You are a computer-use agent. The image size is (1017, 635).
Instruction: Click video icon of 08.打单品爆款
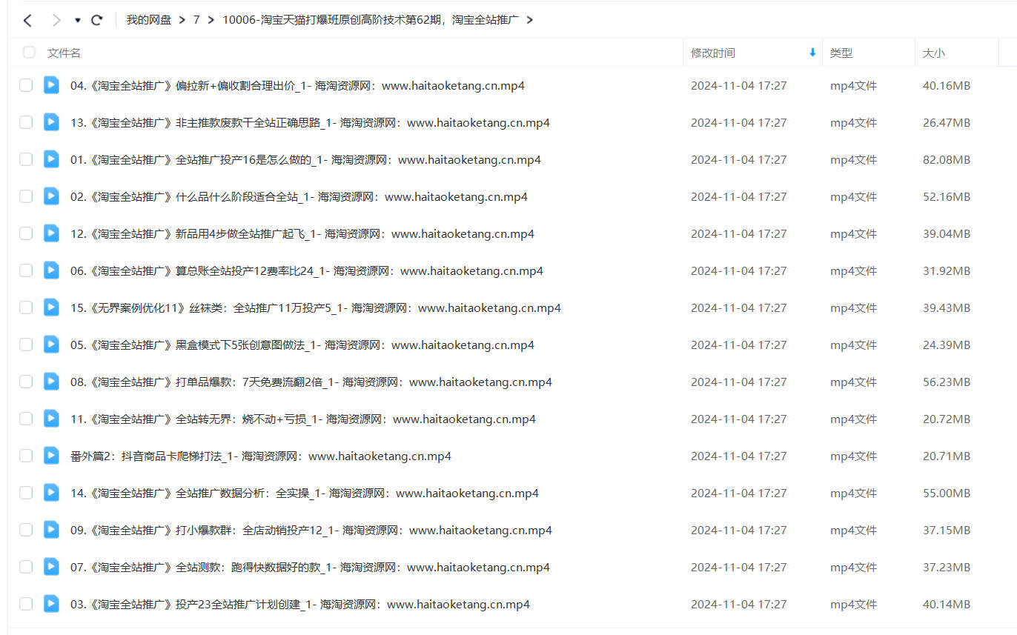tap(51, 382)
